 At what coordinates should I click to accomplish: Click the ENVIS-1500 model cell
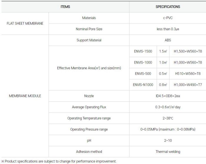point(143,51)
